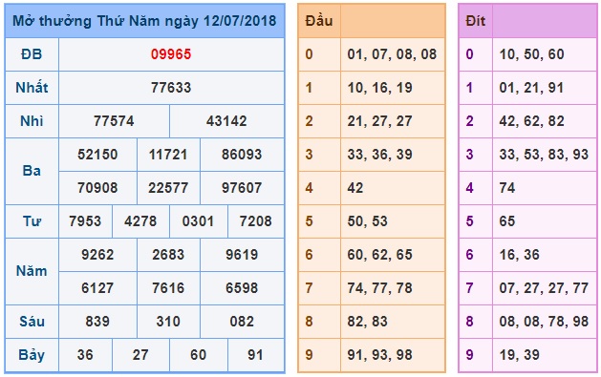The width and height of the screenshot is (601, 377).
Task: Click the Nhì prize number 77574
Action: (114, 121)
